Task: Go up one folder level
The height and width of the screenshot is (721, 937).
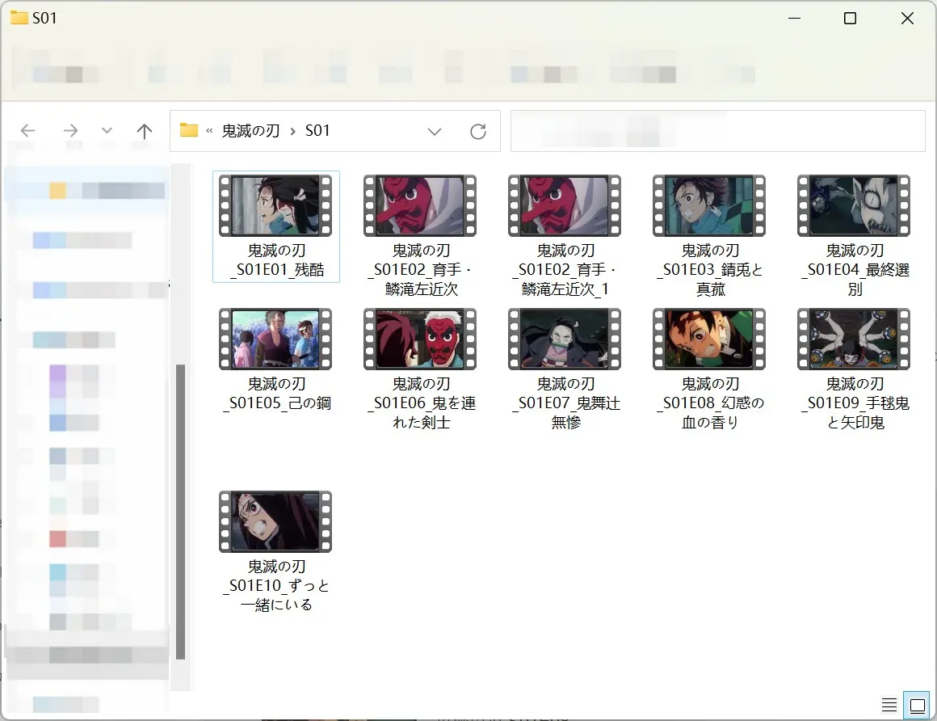Action: point(144,131)
